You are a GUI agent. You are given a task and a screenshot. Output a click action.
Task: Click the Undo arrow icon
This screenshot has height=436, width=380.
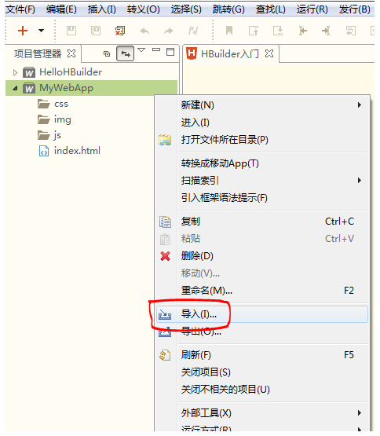coord(144,31)
